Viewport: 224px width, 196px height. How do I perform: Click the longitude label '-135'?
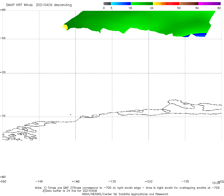pos(112,182)
